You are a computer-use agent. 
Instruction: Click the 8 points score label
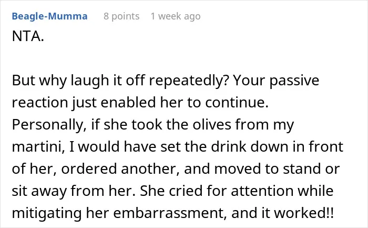click(121, 16)
